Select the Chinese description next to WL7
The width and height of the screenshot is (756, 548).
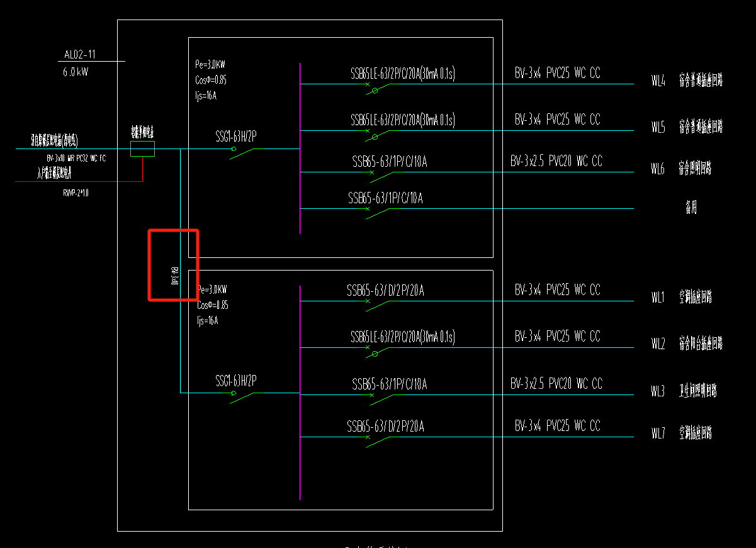point(695,433)
